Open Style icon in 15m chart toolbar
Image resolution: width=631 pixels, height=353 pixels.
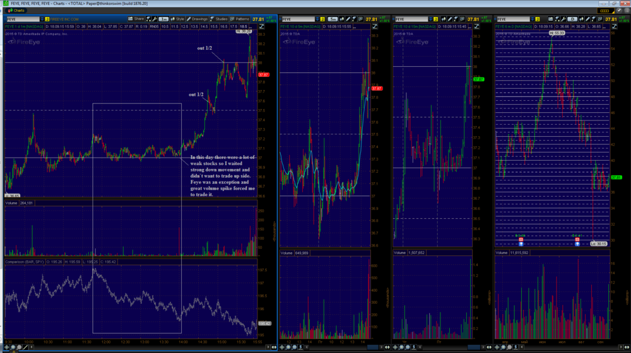pyautogui.click(x=444, y=19)
